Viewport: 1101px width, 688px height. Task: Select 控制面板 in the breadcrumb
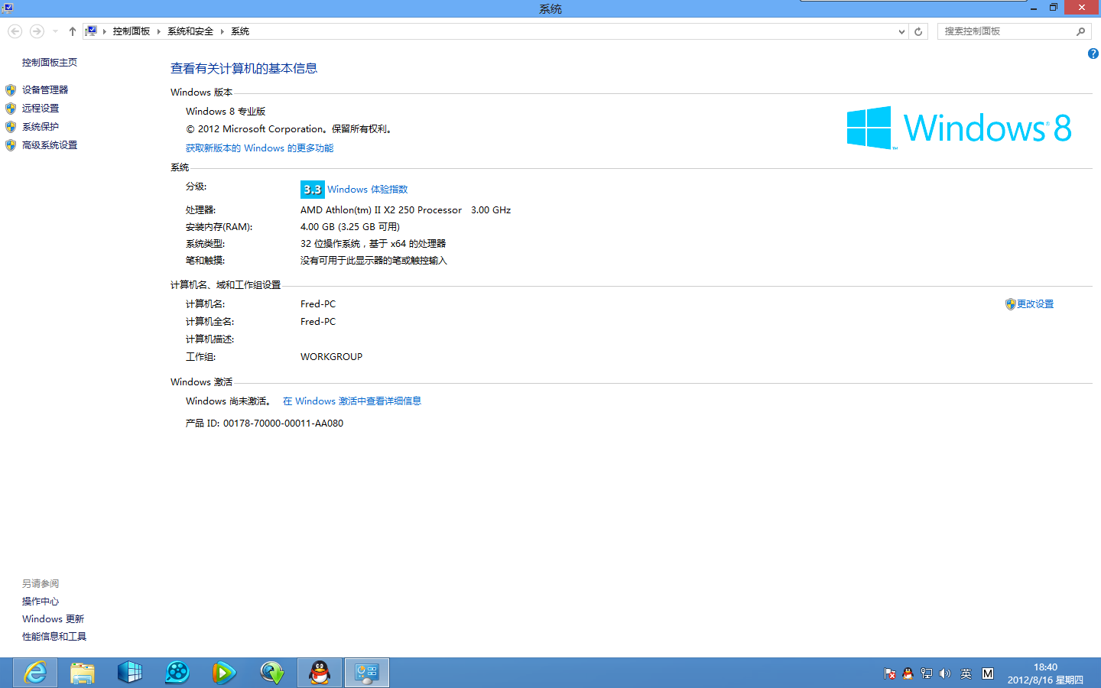click(x=132, y=31)
